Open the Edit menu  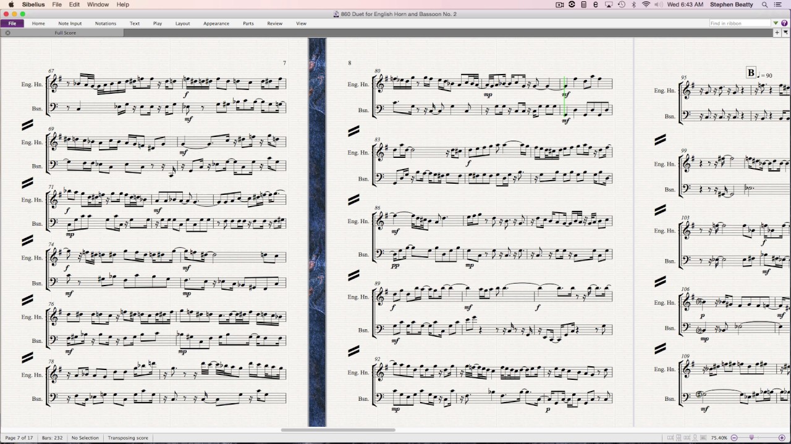coord(74,4)
